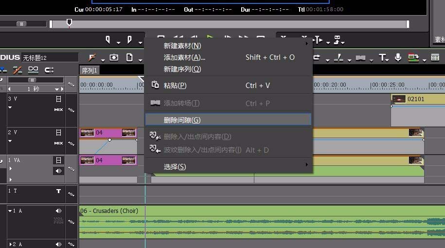445x248 pixels.
Task: Click the toolbar icon just right of the context menu
Action: (x=317, y=57)
